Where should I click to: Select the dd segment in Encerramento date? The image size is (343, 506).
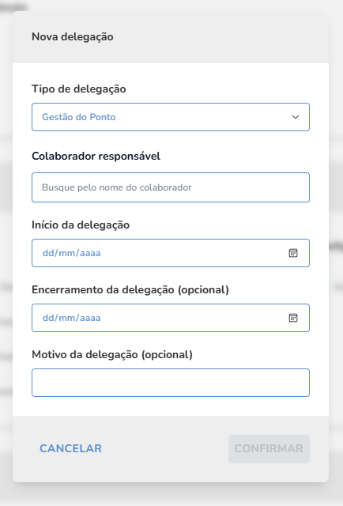48,318
